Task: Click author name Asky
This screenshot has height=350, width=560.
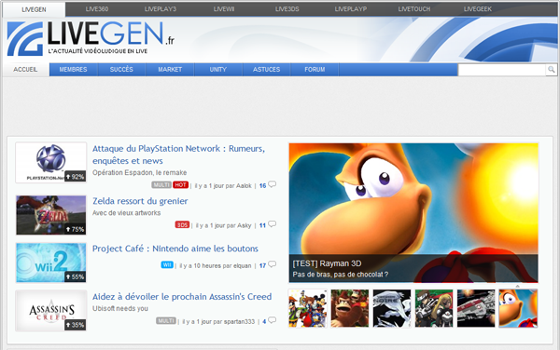Action: pyautogui.click(x=245, y=225)
